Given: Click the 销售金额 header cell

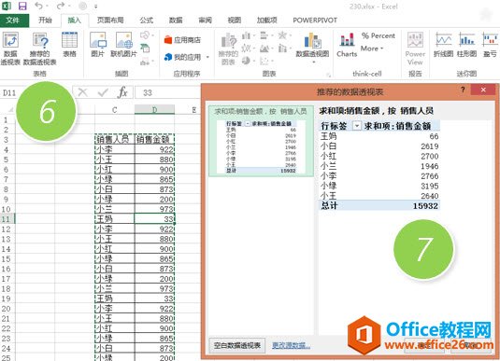Looking at the screenshot, I should click(154, 139).
